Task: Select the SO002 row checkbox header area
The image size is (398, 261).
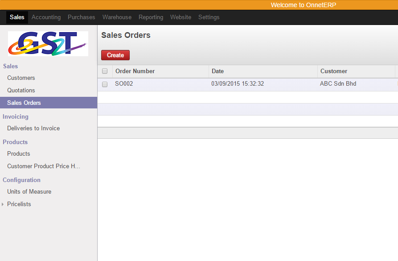Action: click(x=105, y=84)
